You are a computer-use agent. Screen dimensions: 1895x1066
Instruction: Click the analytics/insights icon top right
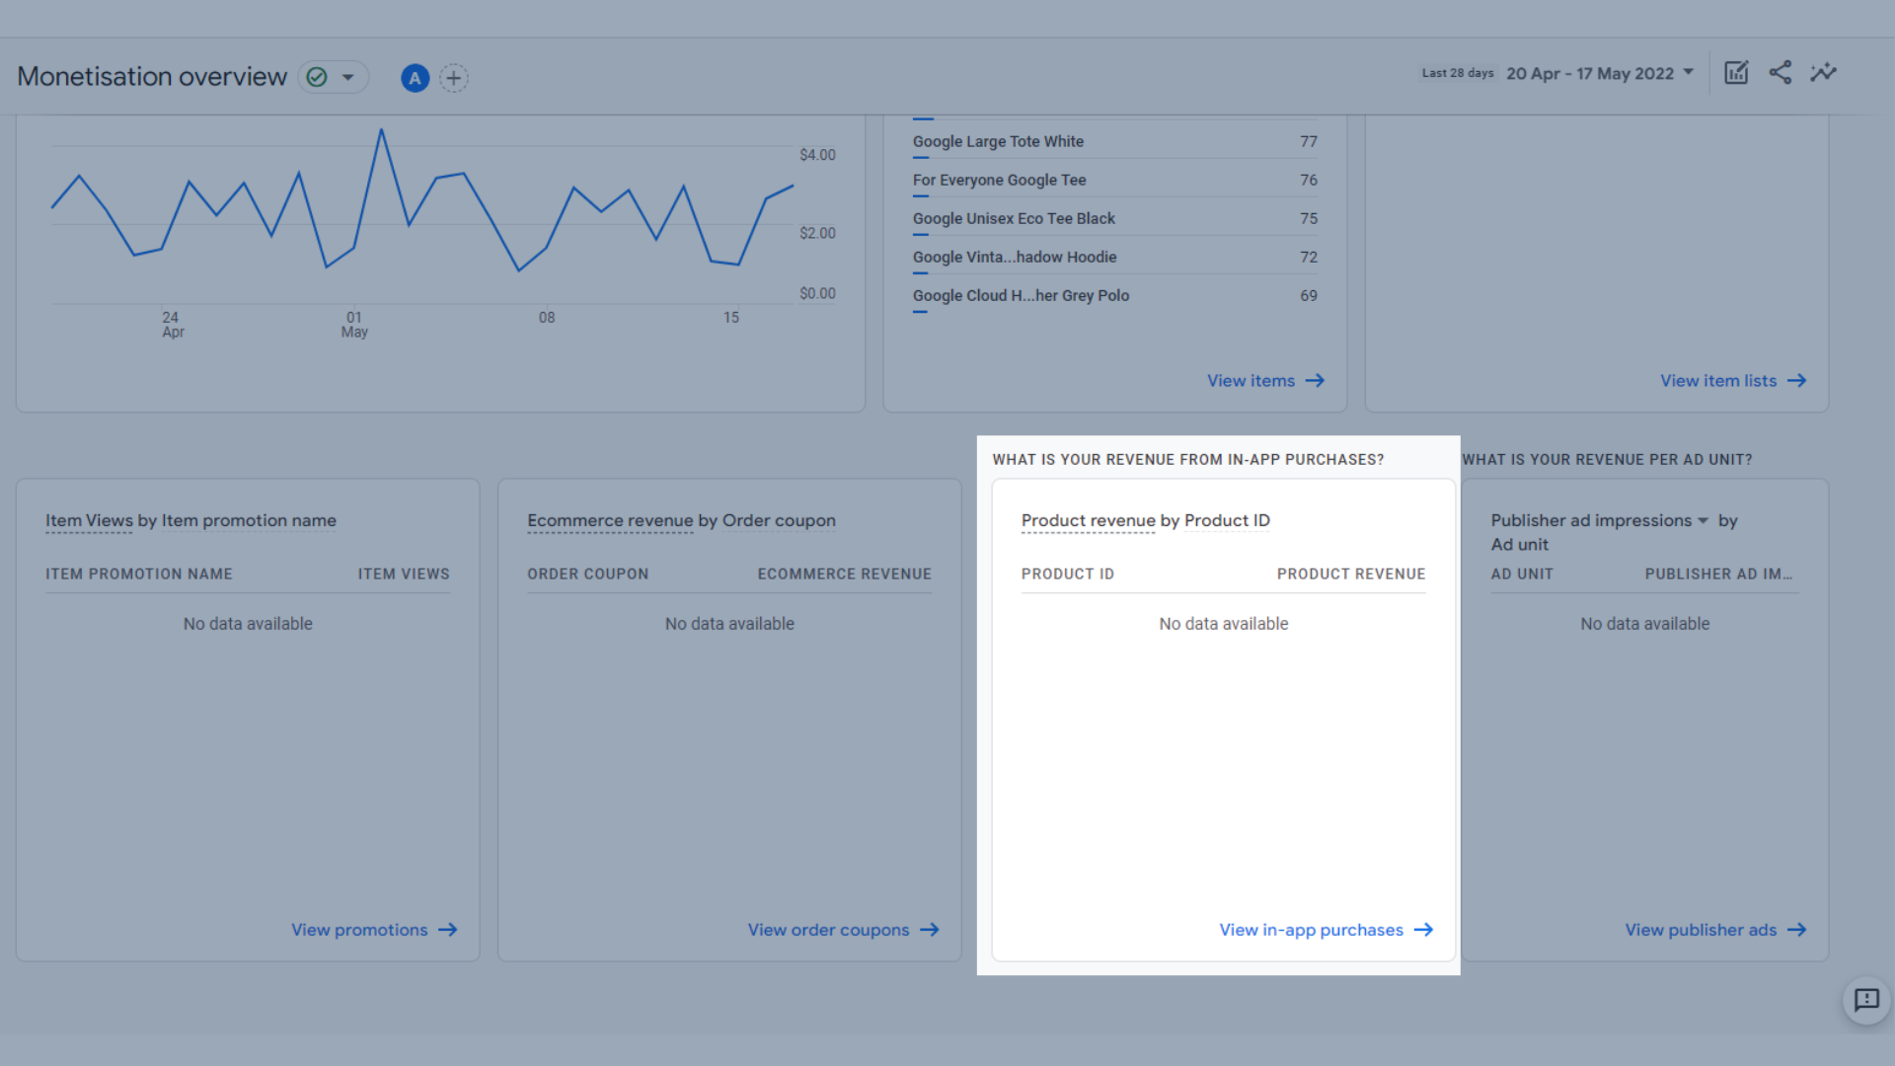coord(1822,72)
